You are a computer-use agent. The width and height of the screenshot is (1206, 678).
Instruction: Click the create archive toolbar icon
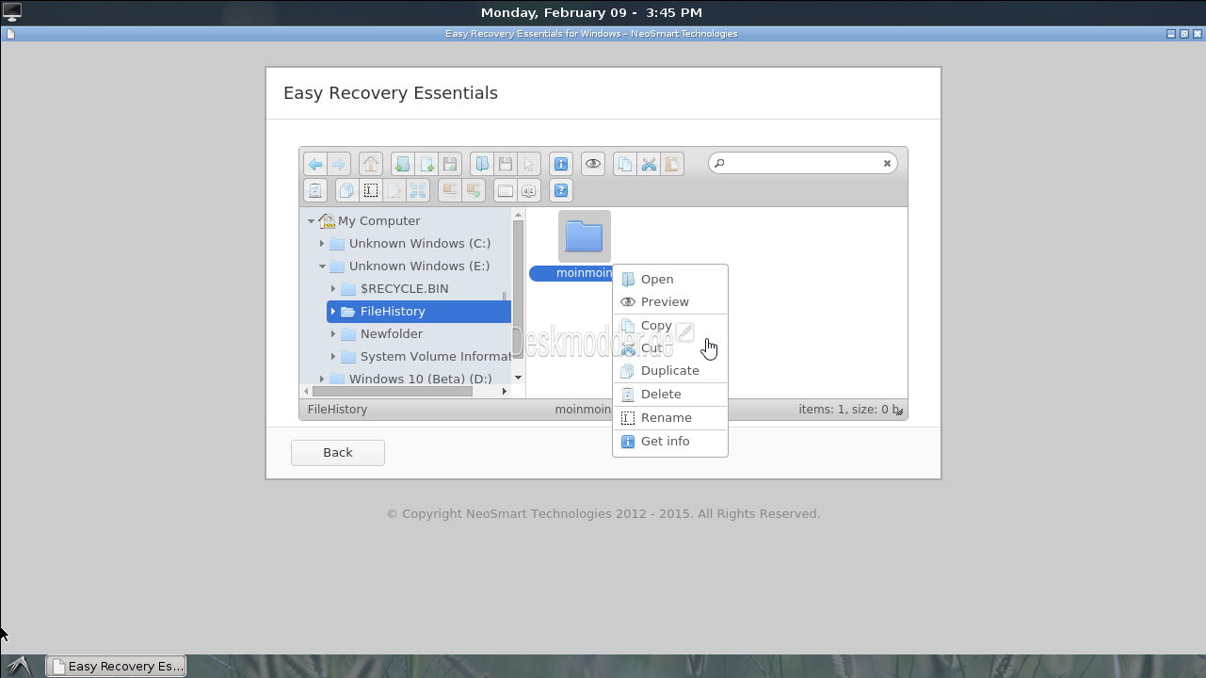pos(474,190)
